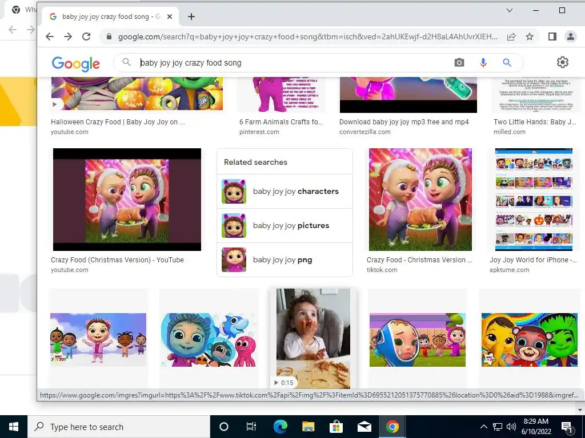Open Windows Start menu
The width and height of the screenshot is (585, 438).
(14, 427)
